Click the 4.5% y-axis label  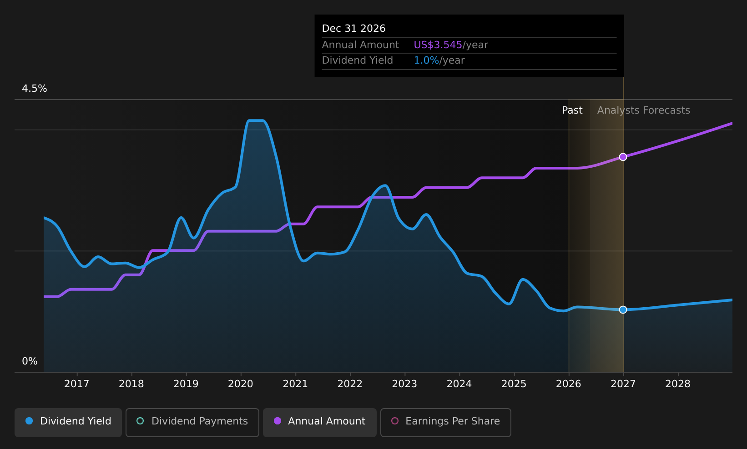[35, 89]
